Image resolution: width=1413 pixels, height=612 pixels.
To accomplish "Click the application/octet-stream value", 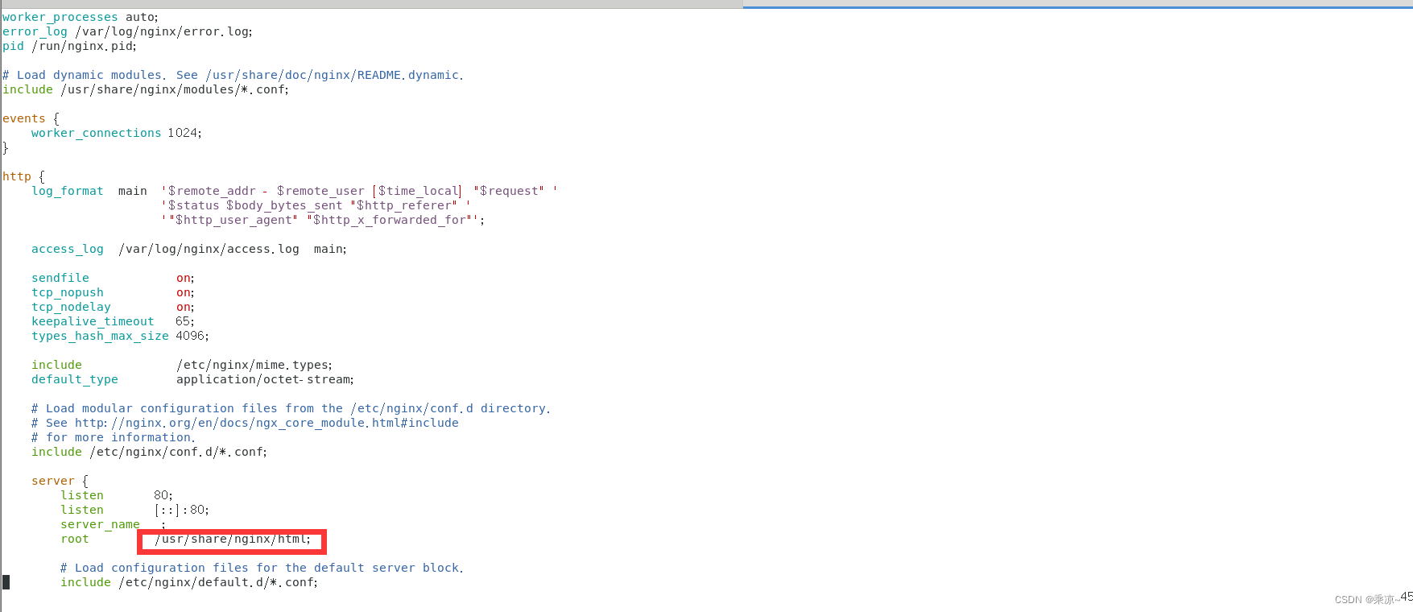I will [x=263, y=379].
